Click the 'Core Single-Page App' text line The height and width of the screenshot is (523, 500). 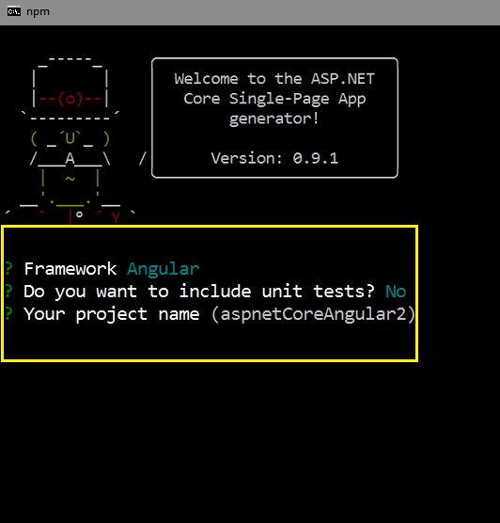(274, 99)
